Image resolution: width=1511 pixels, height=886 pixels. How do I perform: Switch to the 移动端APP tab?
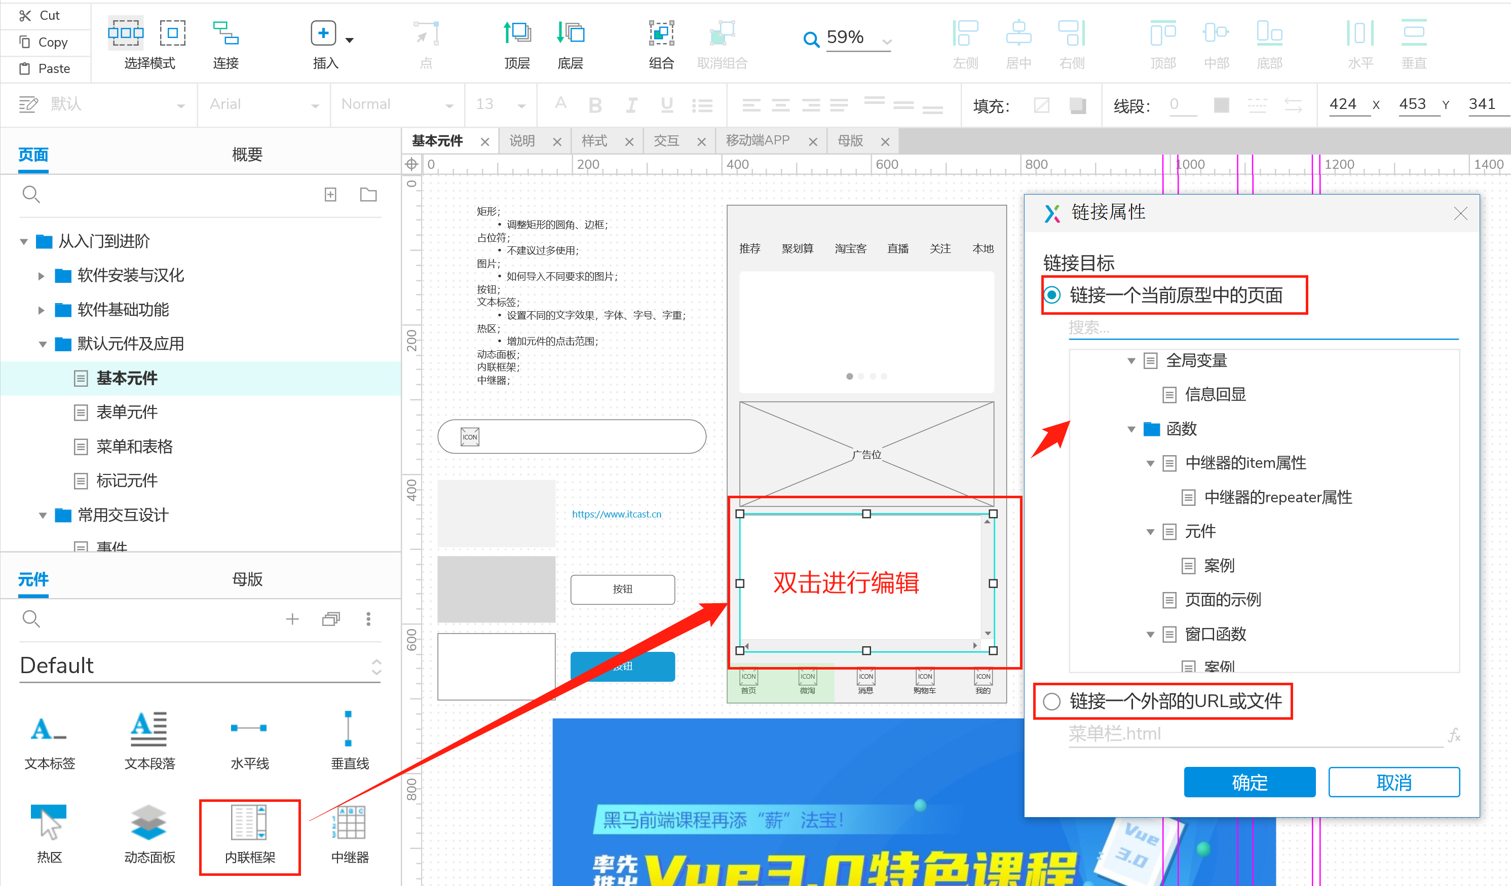(x=758, y=141)
